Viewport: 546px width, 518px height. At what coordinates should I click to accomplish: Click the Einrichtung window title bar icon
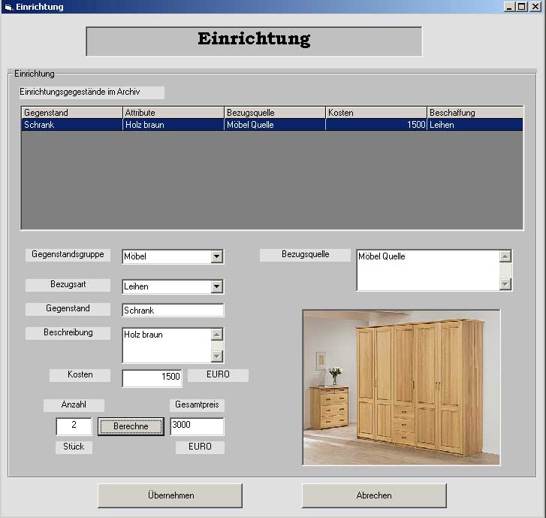coord(8,7)
